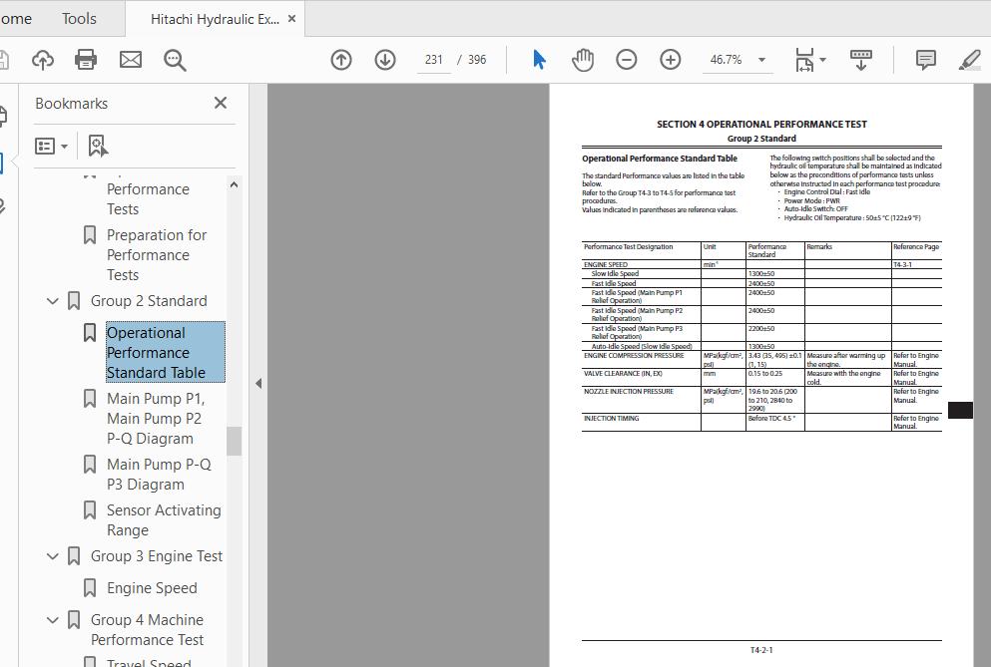Select Group 4 Machine Performance Test bookmark
The height and width of the screenshot is (667, 991).
(x=147, y=630)
